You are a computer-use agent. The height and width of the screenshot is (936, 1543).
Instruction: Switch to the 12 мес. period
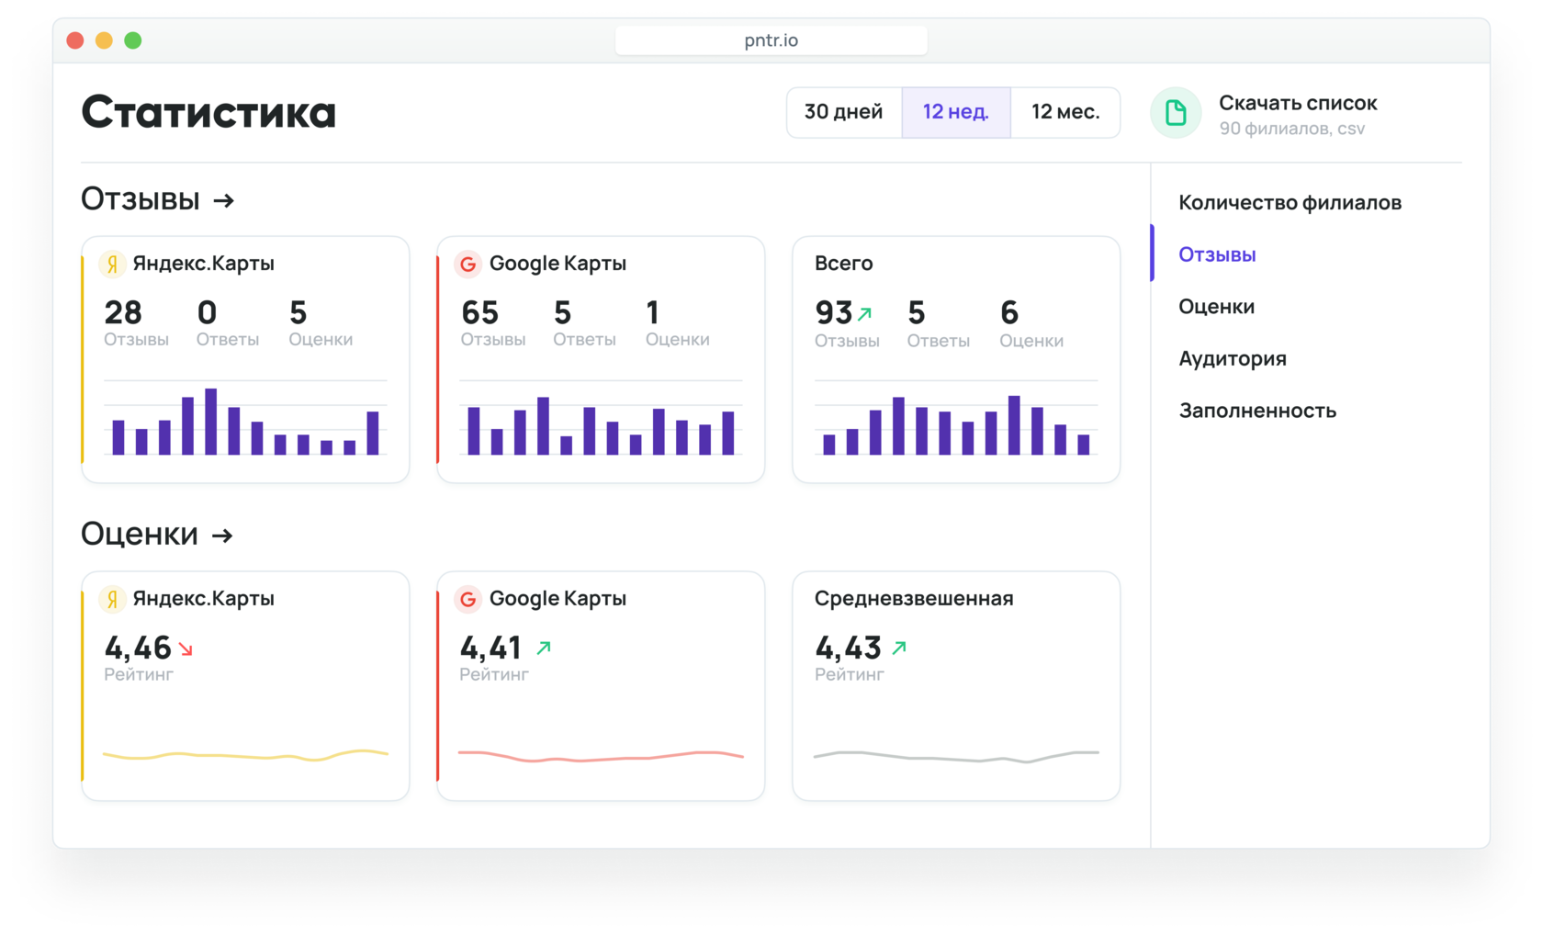pyautogui.click(x=1065, y=112)
